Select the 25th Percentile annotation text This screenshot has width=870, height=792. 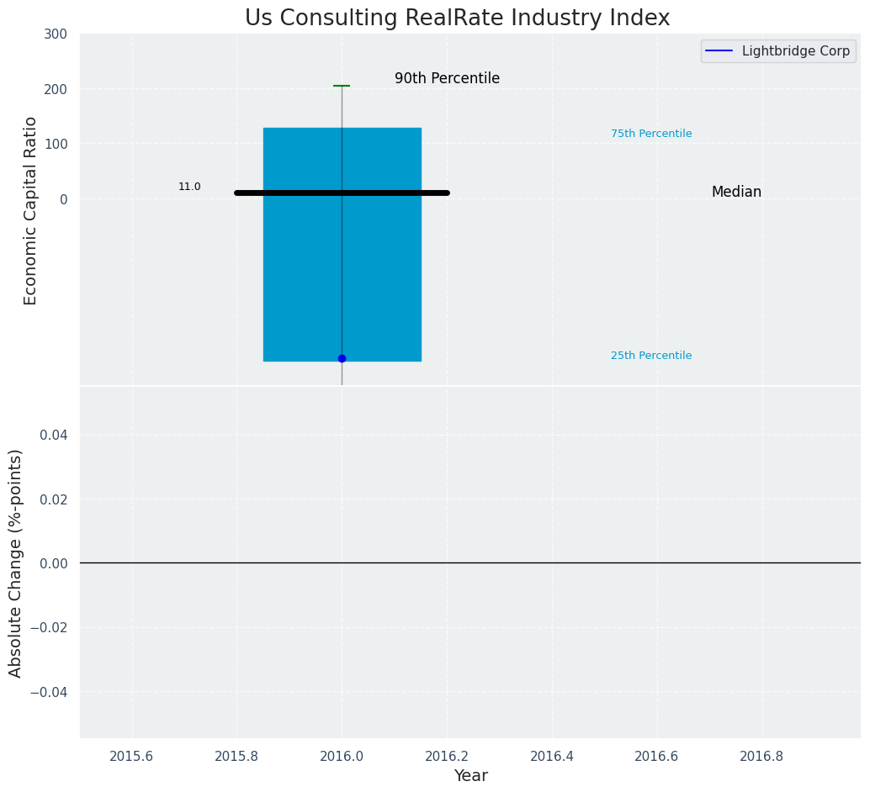(x=651, y=356)
